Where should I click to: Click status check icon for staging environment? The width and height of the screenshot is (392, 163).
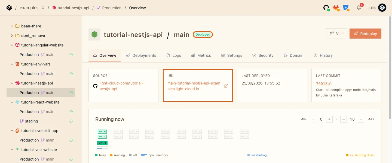[71, 121]
